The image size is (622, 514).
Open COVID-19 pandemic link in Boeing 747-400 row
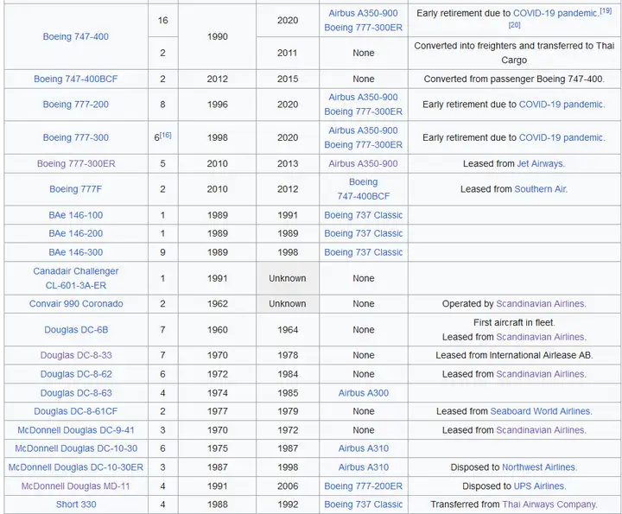point(555,13)
